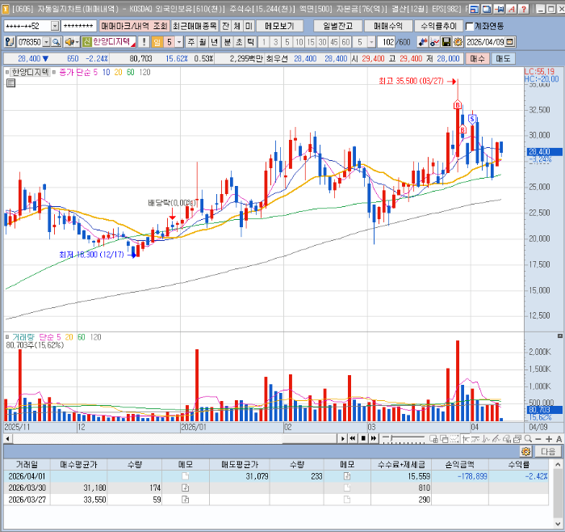This screenshot has height=532, width=565.
Task: Click the 메모보기 button
Action: coord(279,26)
